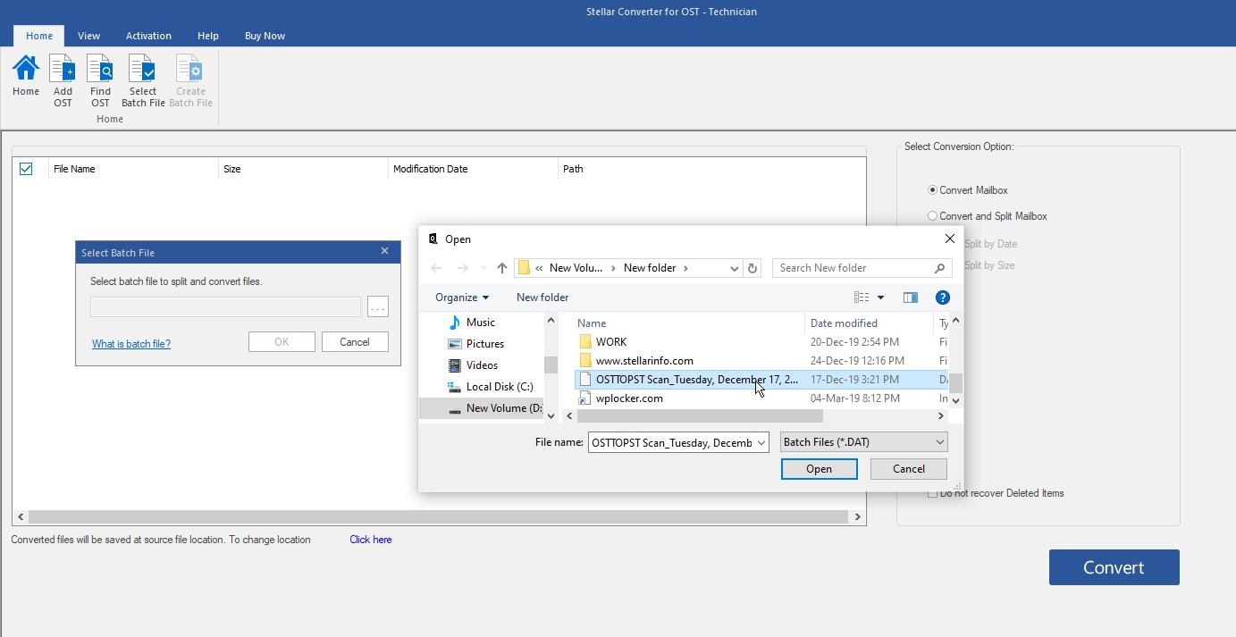Click the 'Click here' change location link

tap(371, 540)
